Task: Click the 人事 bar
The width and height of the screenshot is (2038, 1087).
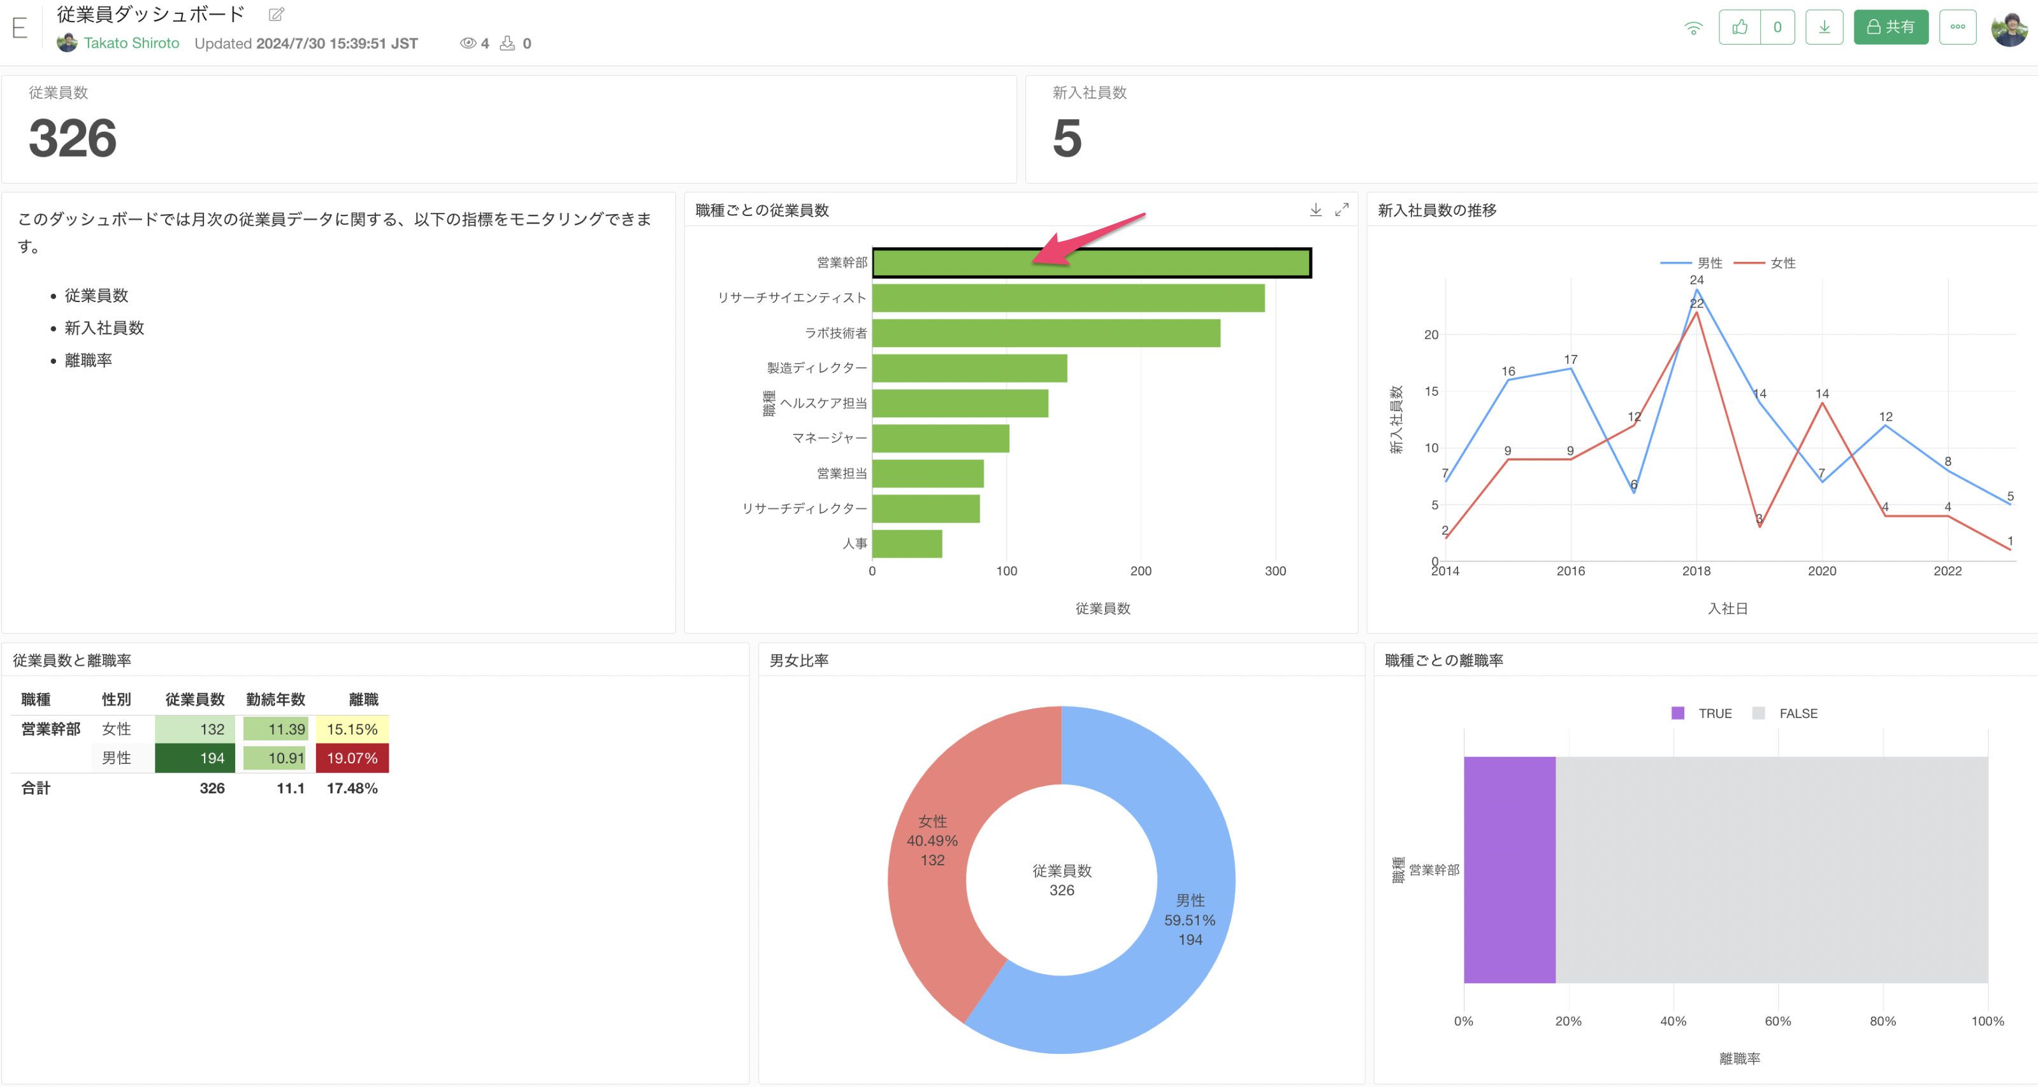Action: [907, 543]
